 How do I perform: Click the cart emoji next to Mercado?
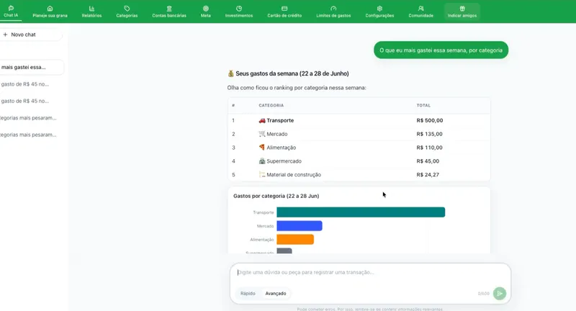(x=262, y=134)
